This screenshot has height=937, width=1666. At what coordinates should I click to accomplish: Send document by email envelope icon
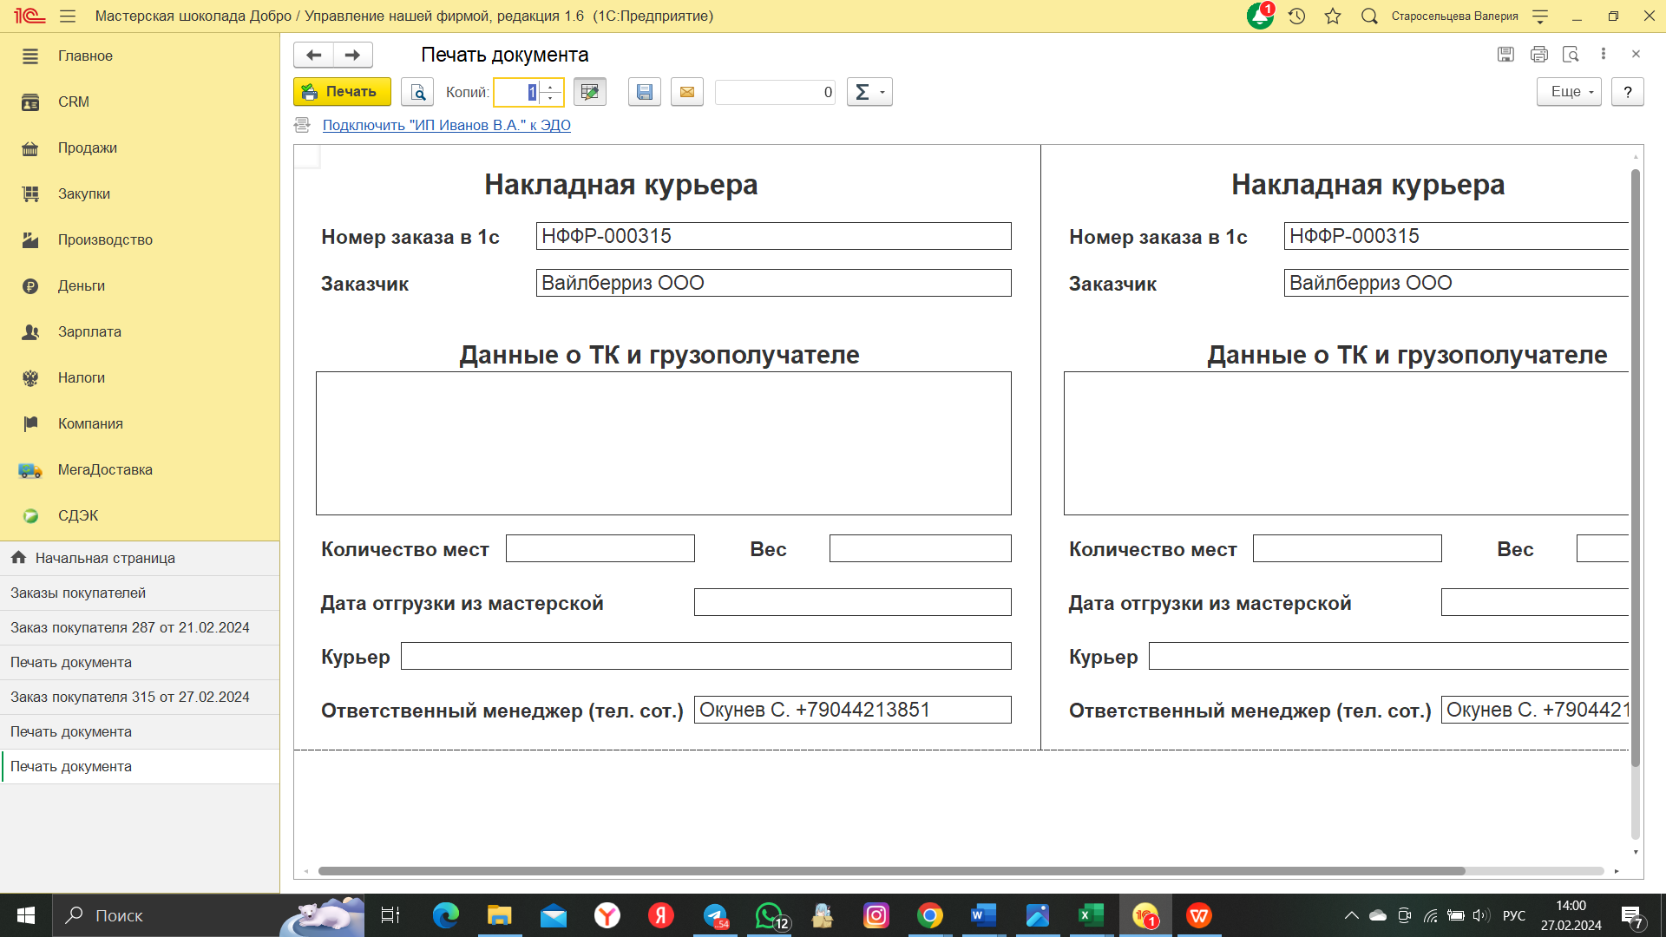[x=686, y=92]
